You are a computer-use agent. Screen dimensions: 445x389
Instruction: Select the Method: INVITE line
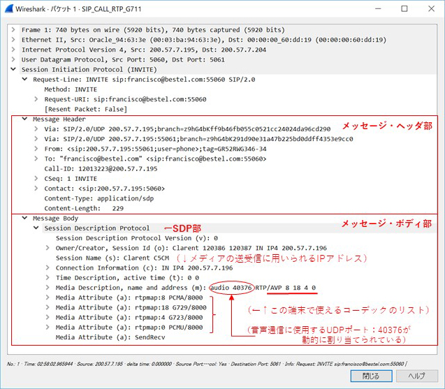click(71, 89)
